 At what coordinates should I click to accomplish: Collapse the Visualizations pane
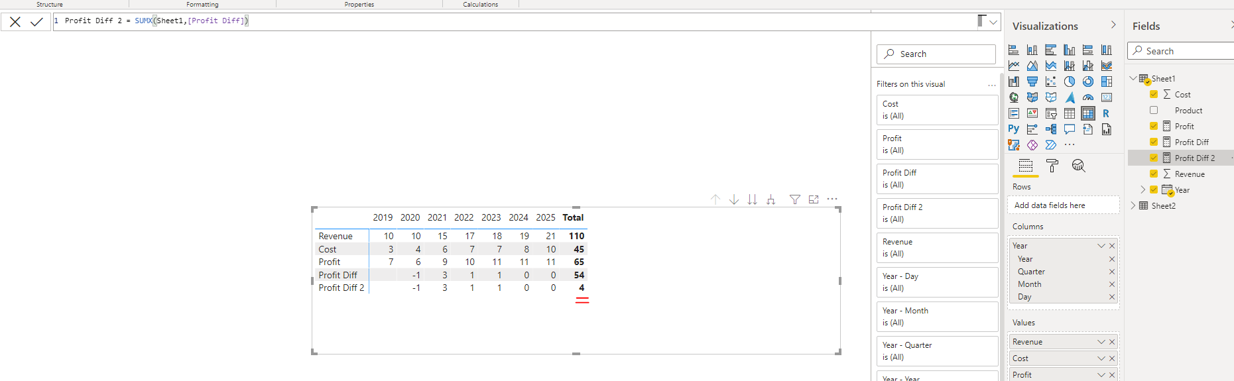click(1113, 25)
